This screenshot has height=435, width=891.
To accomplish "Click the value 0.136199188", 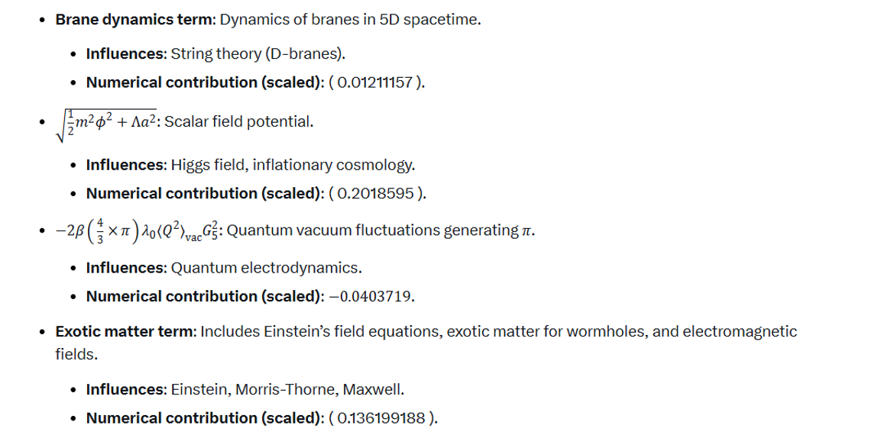I will [x=381, y=418].
